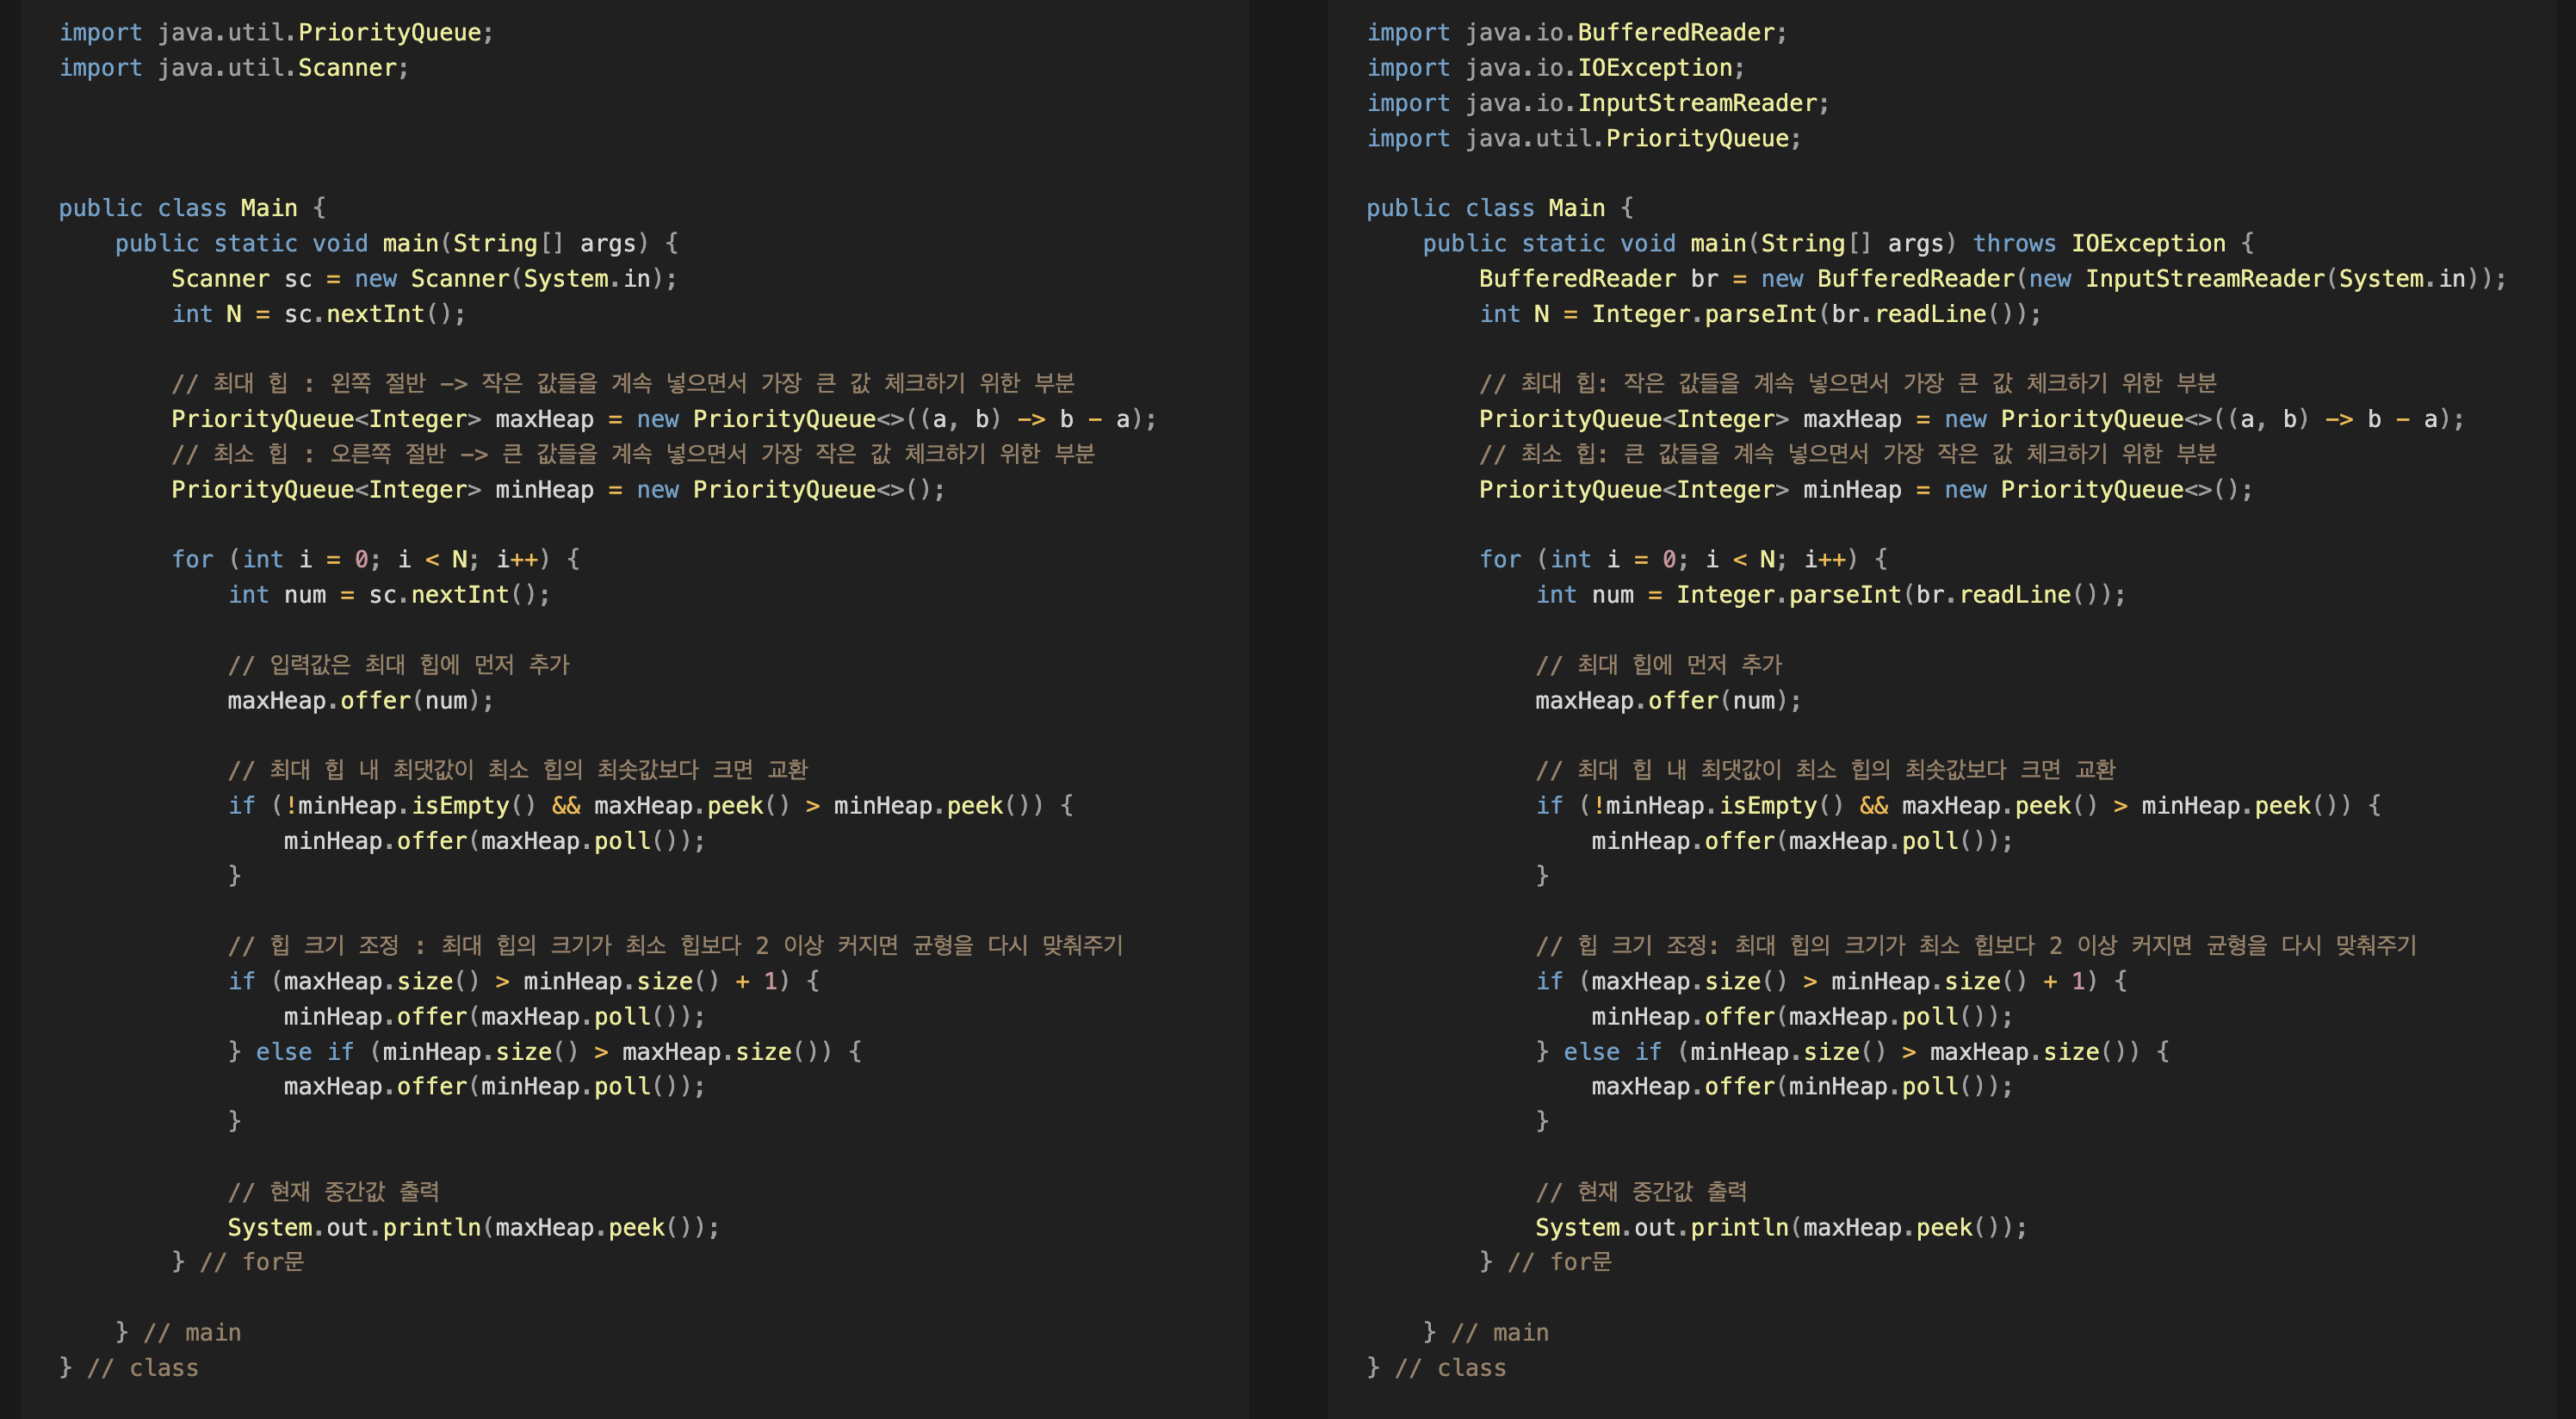Click 'minHeap' declaration in left code panel
Screen dimensions: 2576x1419
(x=544, y=490)
